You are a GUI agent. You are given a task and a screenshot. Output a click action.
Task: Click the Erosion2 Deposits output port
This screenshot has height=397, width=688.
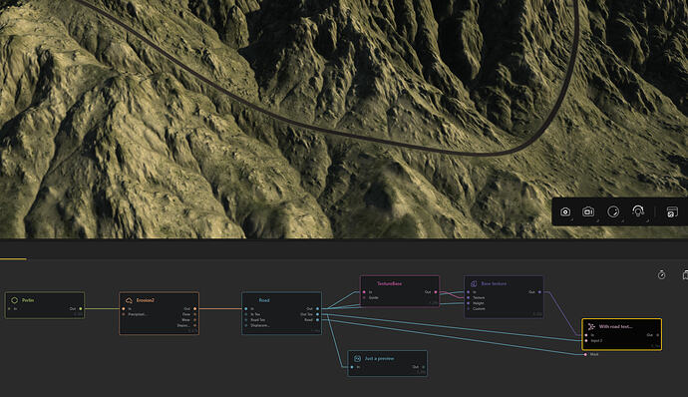tap(194, 325)
